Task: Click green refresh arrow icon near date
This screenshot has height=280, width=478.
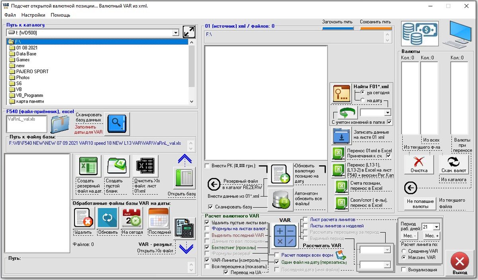Action: click(x=348, y=113)
